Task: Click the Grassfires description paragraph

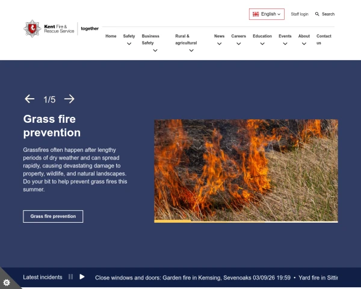Action: (75, 170)
